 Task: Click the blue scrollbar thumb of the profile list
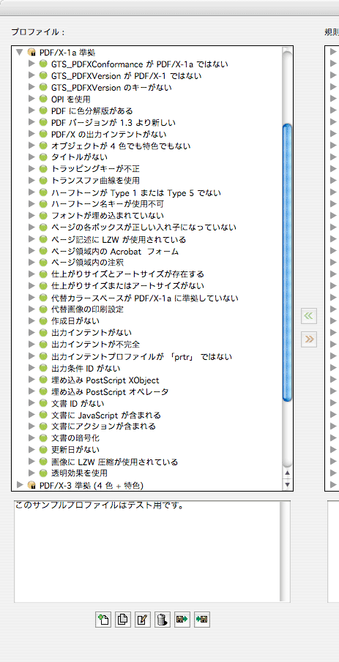coord(288,262)
